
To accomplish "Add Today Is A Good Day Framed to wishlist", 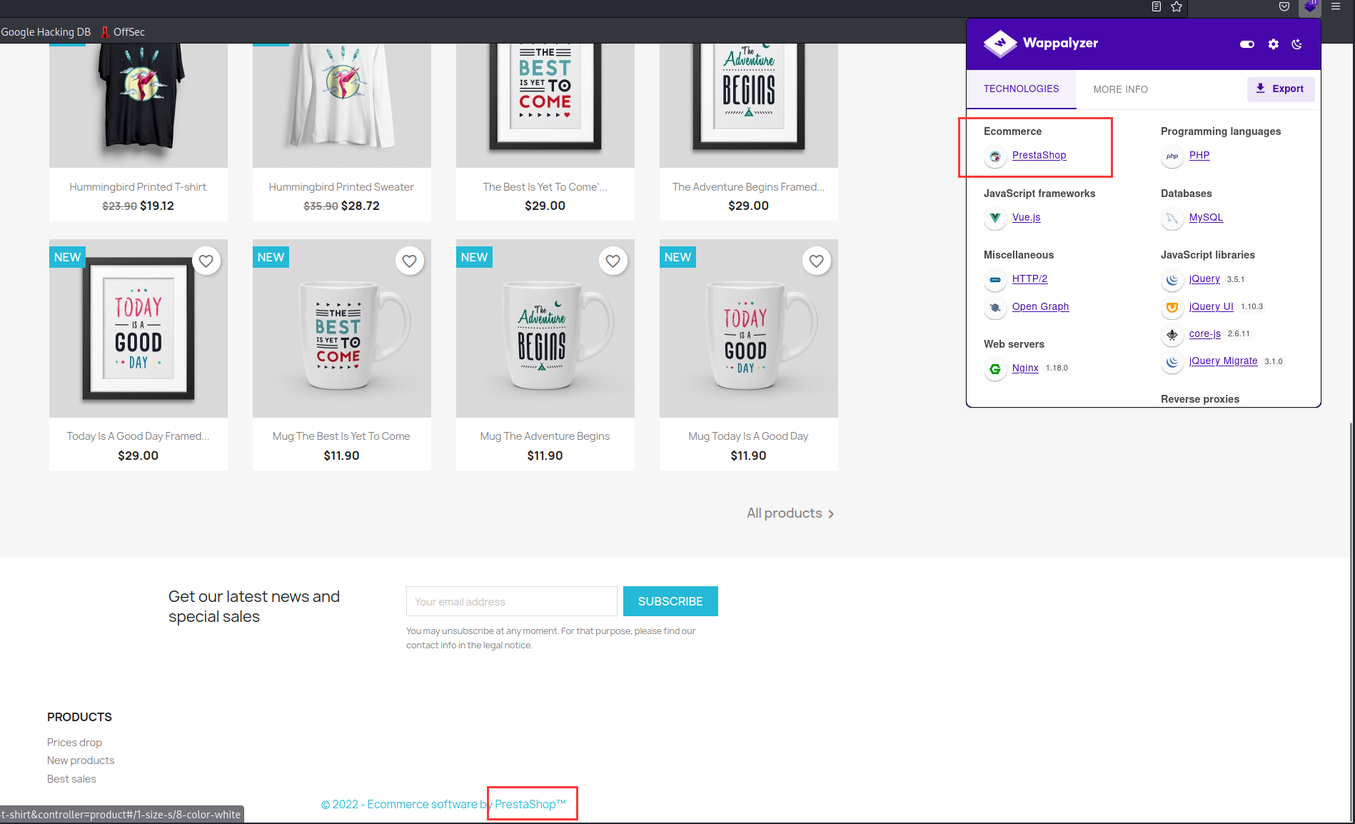I will pos(206,261).
